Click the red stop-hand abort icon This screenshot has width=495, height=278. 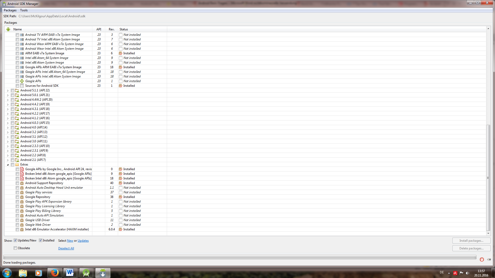(x=482, y=259)
